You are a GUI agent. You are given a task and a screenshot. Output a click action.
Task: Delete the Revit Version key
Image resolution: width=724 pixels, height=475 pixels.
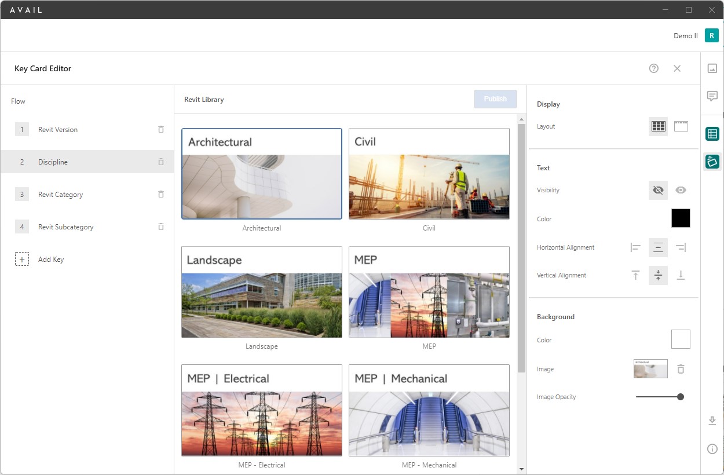161,130
